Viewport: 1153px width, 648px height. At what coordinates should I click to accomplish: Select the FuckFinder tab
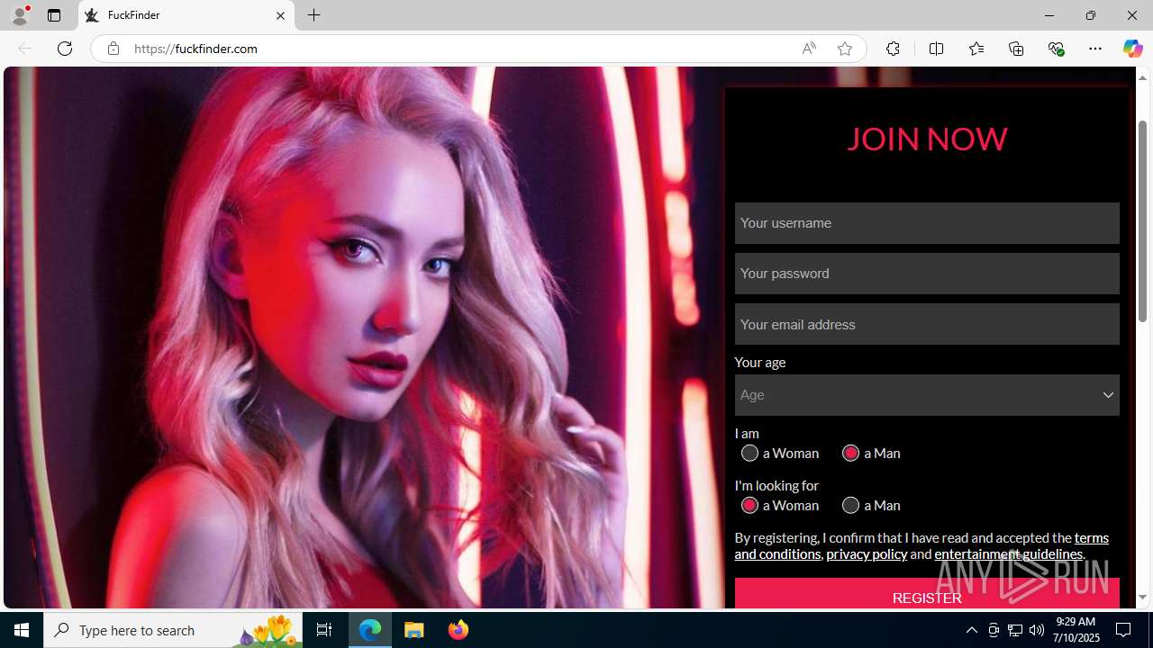tap(186, 15)
